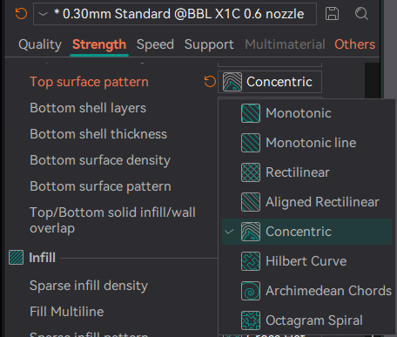Click the checkmark next to Concentric
397x337 pixels.
230,232
